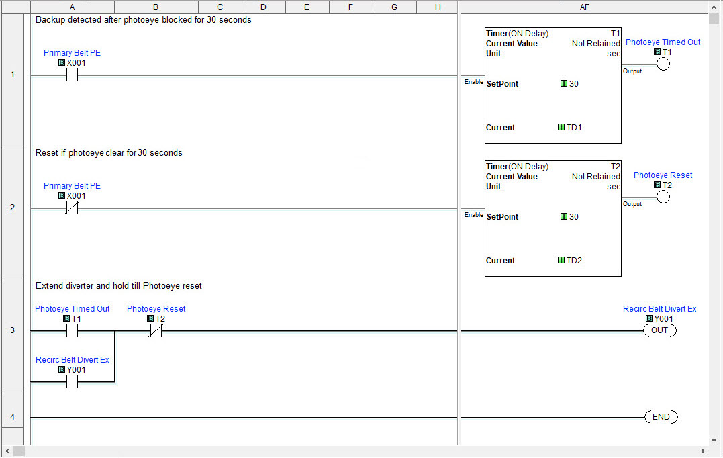Click the 'Reset if photoeye clear for 30 seconds' comment
723x458 pixels.
click(109, 152)
